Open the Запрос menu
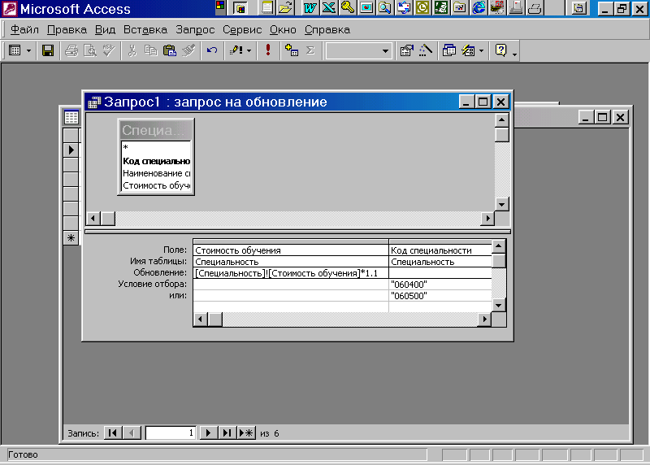The width and height of the screenshot is (650, 465). (x=195, y=30)
